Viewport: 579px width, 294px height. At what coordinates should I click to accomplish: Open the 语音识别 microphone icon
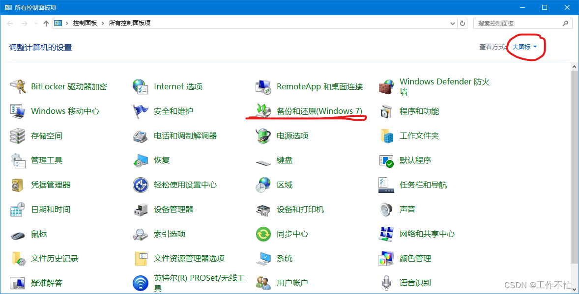[386, 283]
